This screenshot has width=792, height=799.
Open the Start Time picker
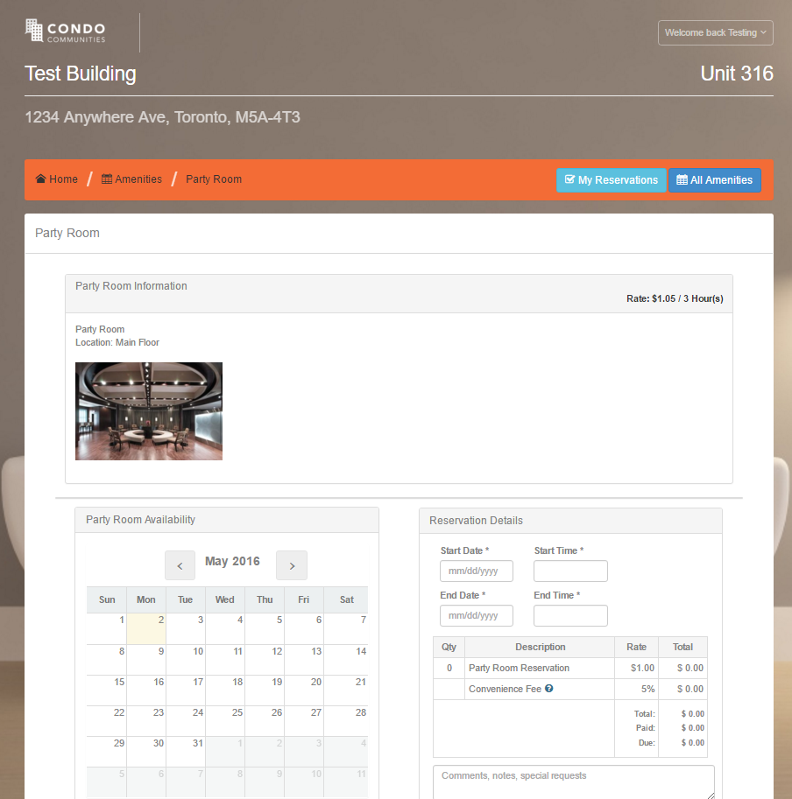[570, 571]
